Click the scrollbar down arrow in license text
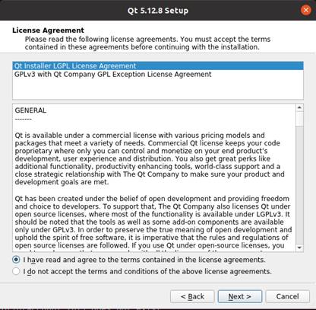This screenshot has height=310, width=316. pyautogui.click(x=299, y=248)
